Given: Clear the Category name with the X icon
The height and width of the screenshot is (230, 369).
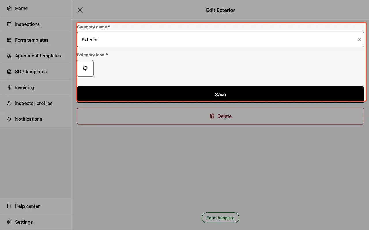Looking at the screenshot, I should click(359, 40).
